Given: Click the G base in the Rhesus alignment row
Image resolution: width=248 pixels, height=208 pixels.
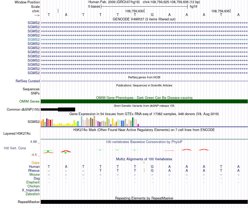Looking at the screenshot, I should point(152,170).
